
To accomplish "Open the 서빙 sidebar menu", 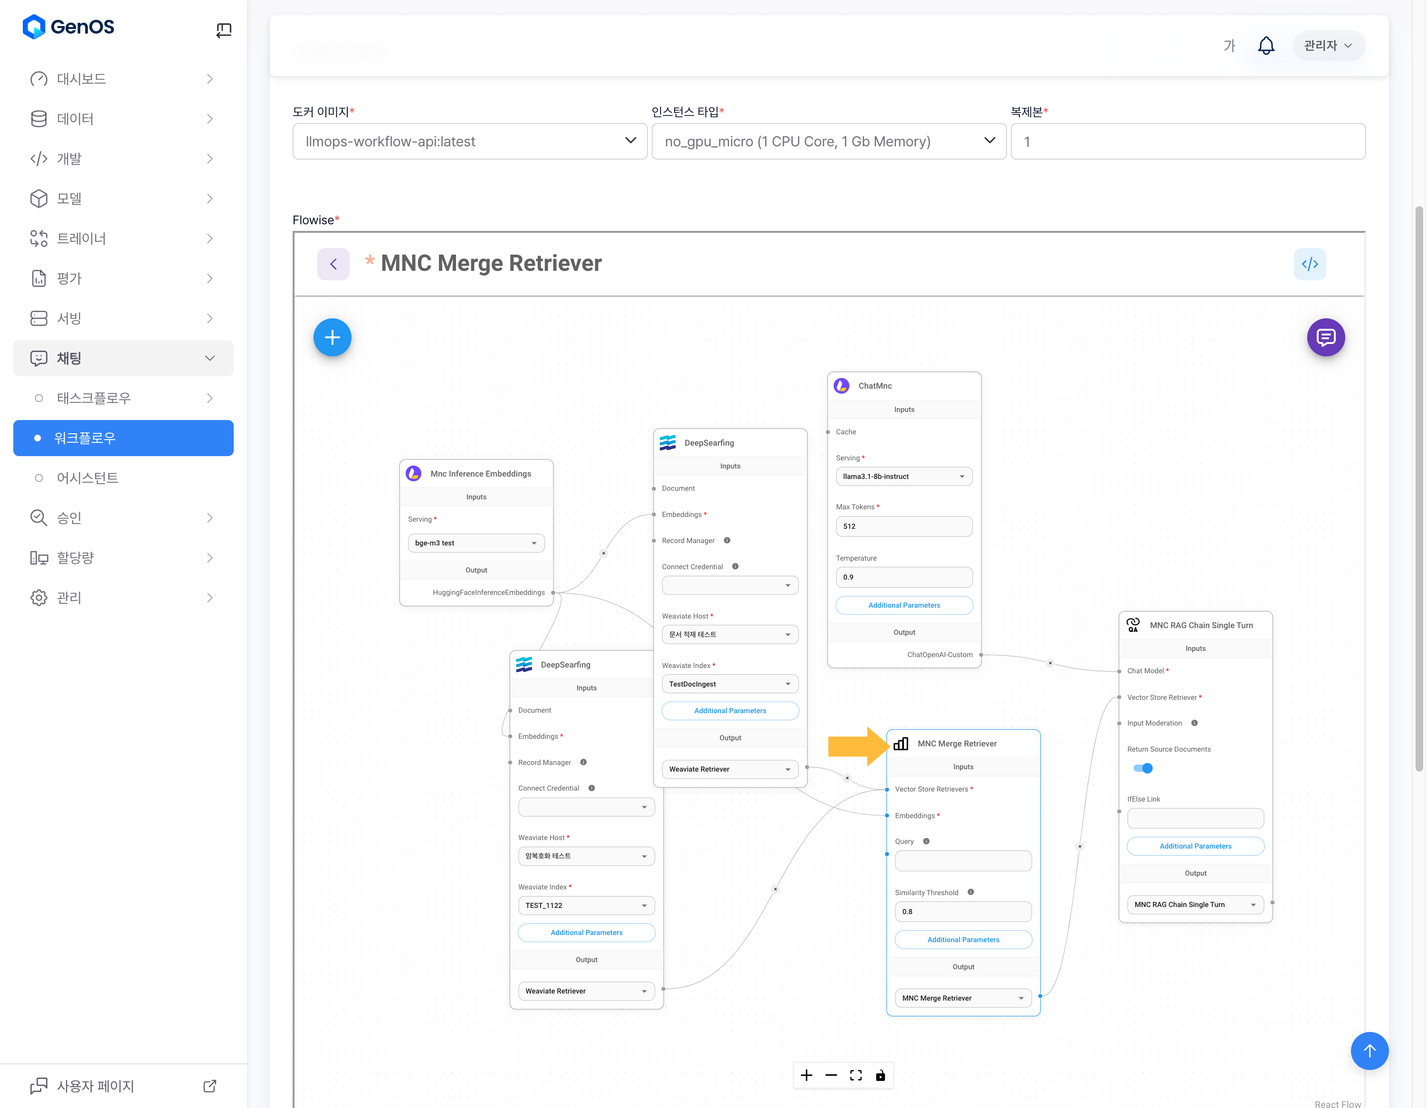I will [123, 318].
